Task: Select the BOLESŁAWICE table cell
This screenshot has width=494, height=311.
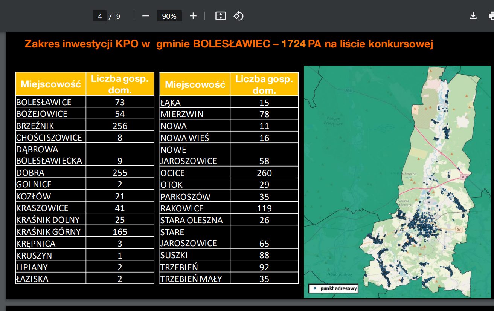Action: point(50,102)
